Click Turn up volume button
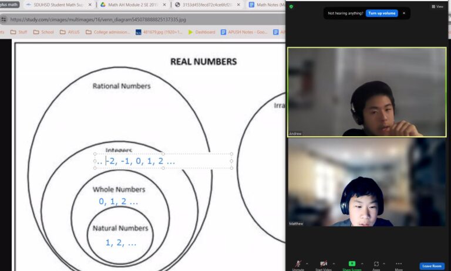451x271 pixels. click(382, 13)
